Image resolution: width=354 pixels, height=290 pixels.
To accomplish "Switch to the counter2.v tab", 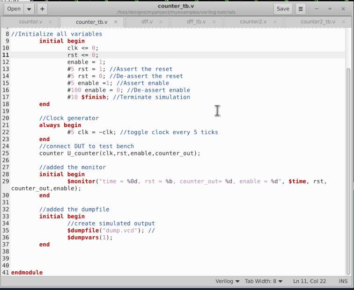I will pyautogui.click(x=253, y=22).
